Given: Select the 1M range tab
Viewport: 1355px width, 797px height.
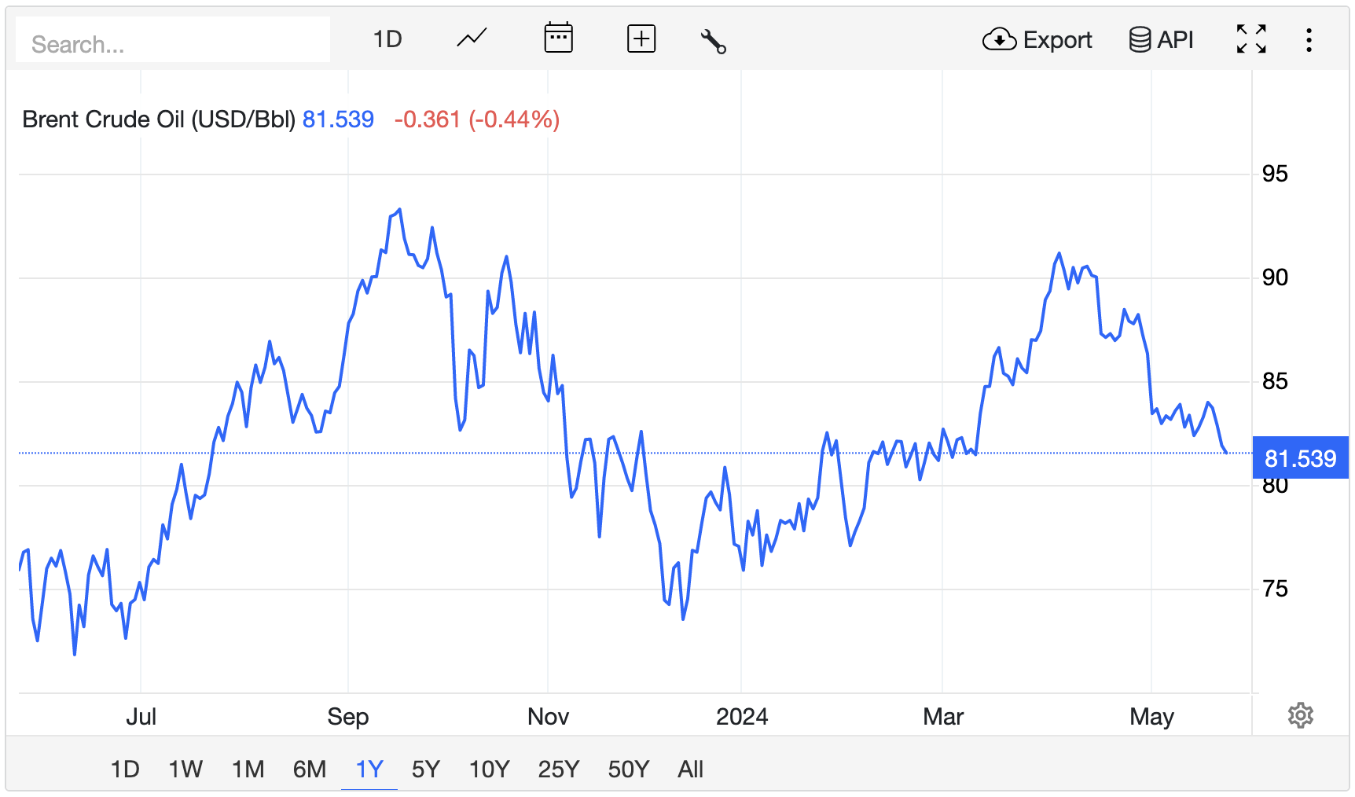Looking at the screenshot, I should pos(248,769).
